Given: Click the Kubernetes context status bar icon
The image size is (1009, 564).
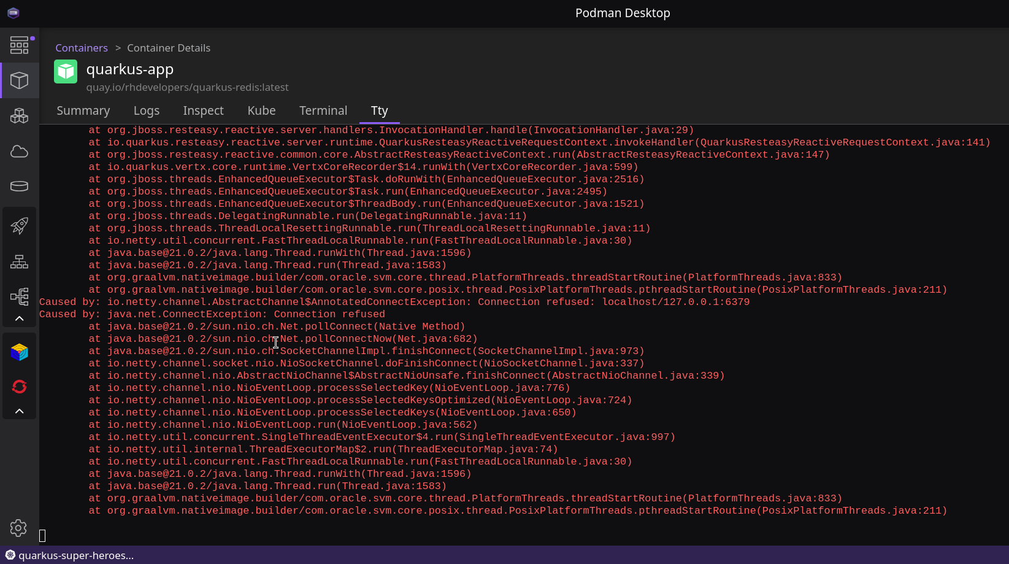Looking at the screenshot, I should [10, 555].
